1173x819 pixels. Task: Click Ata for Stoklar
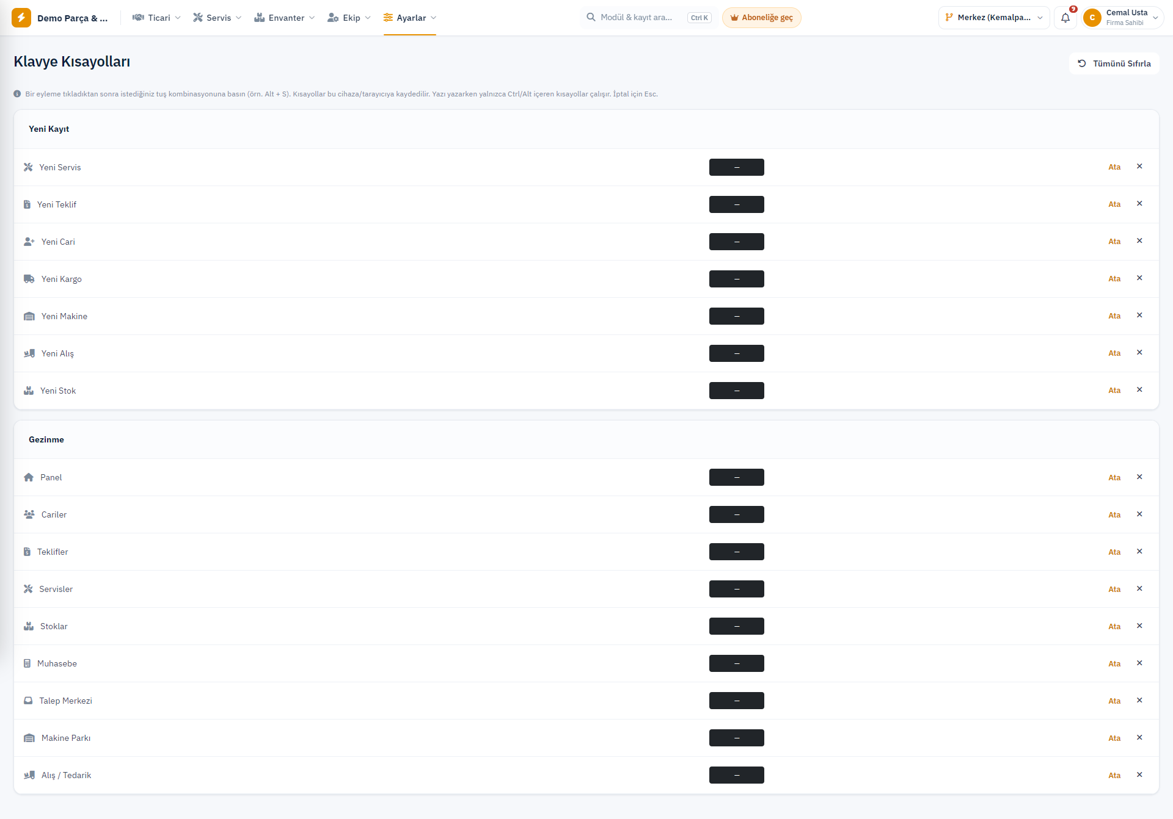coord(1114,627)
